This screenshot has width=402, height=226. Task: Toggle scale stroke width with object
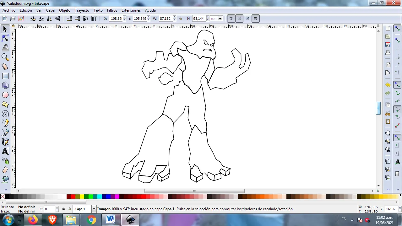(x=231, y=19)
